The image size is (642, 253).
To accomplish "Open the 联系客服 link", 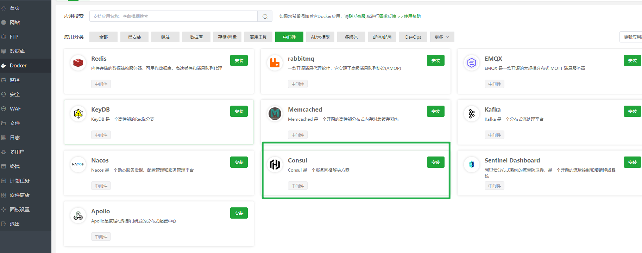I will [357, 16].
